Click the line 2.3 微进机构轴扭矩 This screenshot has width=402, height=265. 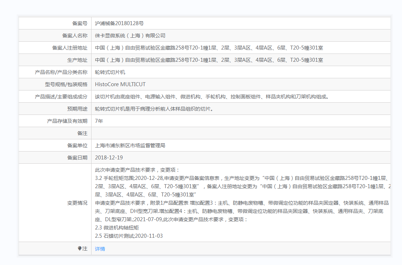[117, 228]
